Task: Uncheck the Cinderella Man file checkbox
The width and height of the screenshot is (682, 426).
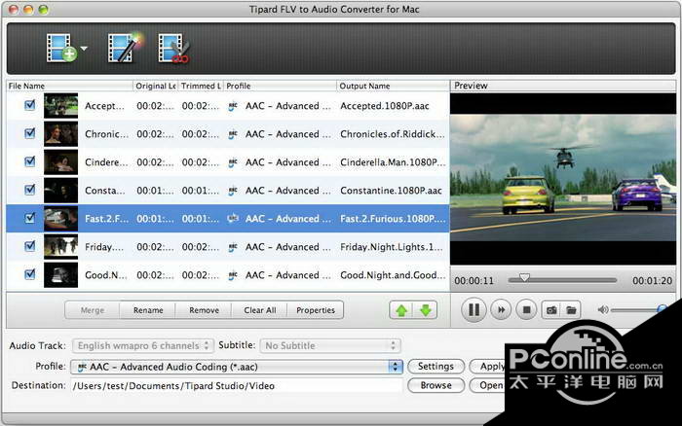Action: click(x=30, y=161)
